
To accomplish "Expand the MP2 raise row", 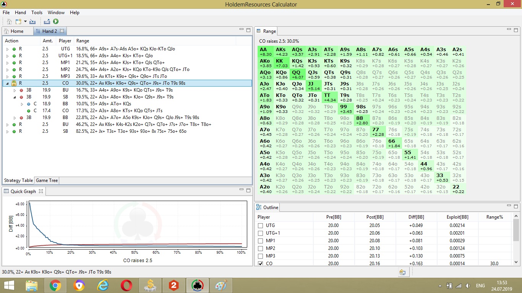I will tap(7, 70).
